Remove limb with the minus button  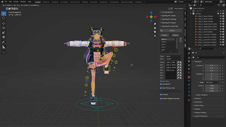click(x=181, y=41)
